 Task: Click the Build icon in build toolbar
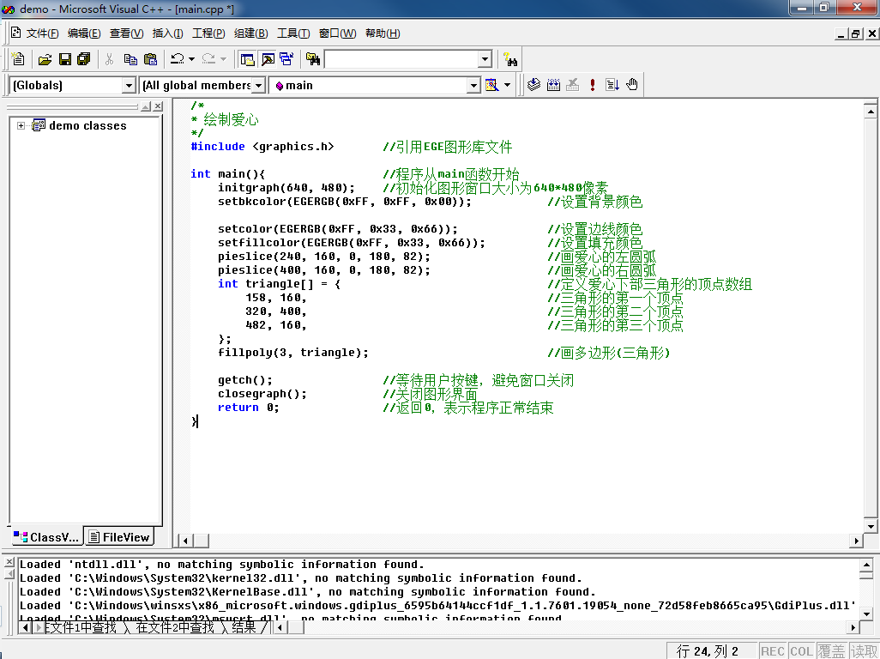pos(553,85)
